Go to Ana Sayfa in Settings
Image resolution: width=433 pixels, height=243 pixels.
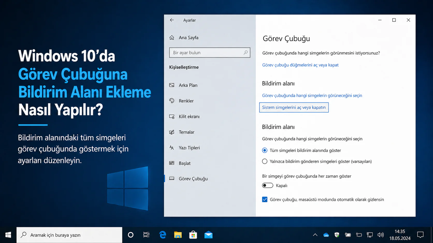pyautogui.click(x=188, y=37)
